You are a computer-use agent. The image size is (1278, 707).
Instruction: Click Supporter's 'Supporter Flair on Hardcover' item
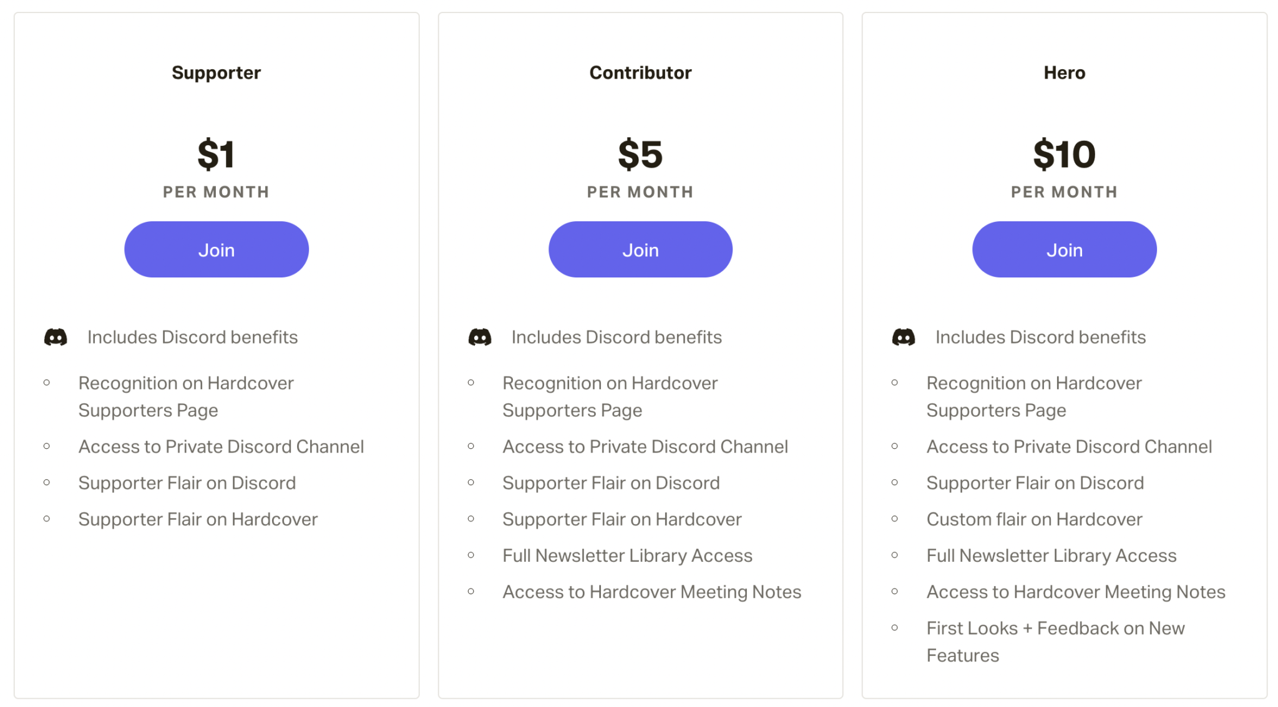click(198, 519)
